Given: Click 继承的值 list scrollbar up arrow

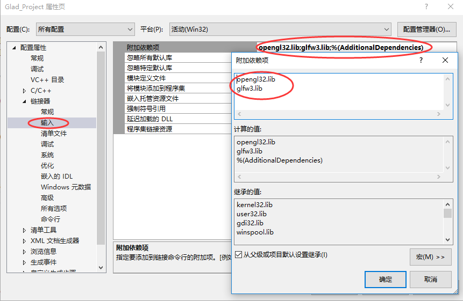Looking at the screenshot, I should tap(447, 204).
